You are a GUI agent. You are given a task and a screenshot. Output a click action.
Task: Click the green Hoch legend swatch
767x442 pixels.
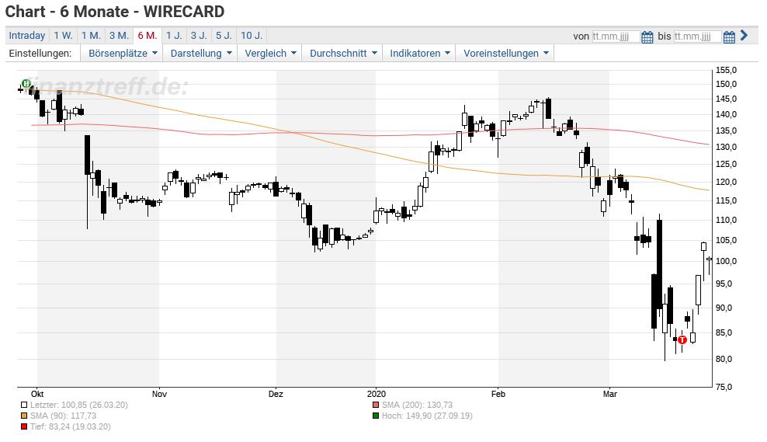click(376, 416)
